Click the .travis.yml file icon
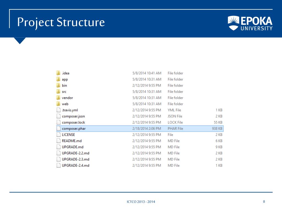Image resolution: width=282 pixels, height=211 pixels. point(58,110)
